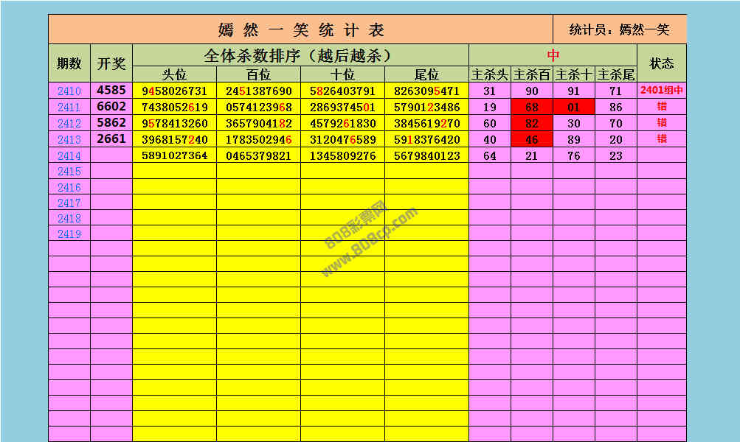Select the 头位 column header

click(175, 74)
